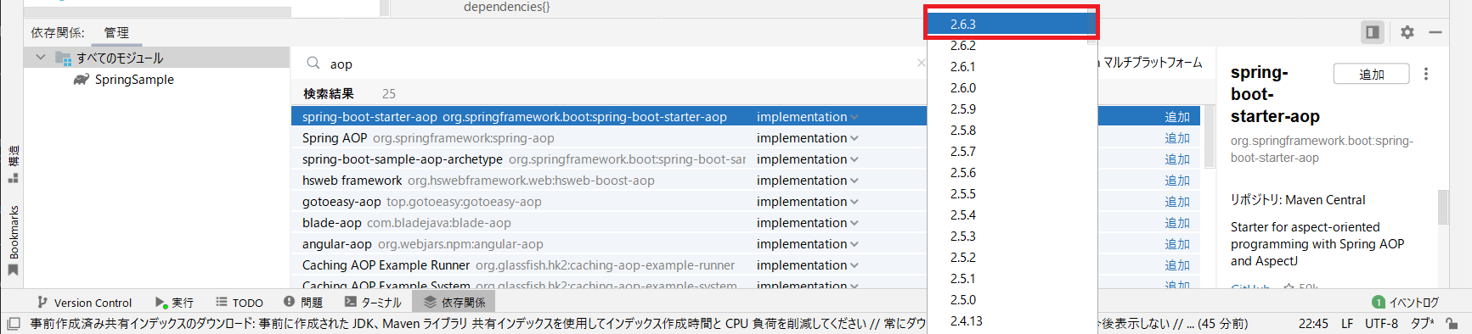This screenshot has width=1472, height=334.
Task: Click 追加 button in details panel
Action: pyautogui.click(x=1371, y=74)
